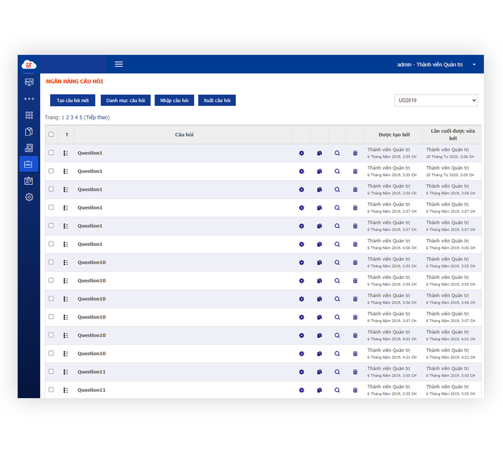Click Xuất câu hỏi button
The image size is (503, 453).
pos(217,100)
